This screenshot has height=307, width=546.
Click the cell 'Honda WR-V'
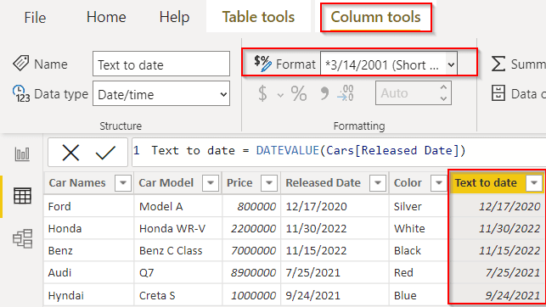(x=178, y=228)
